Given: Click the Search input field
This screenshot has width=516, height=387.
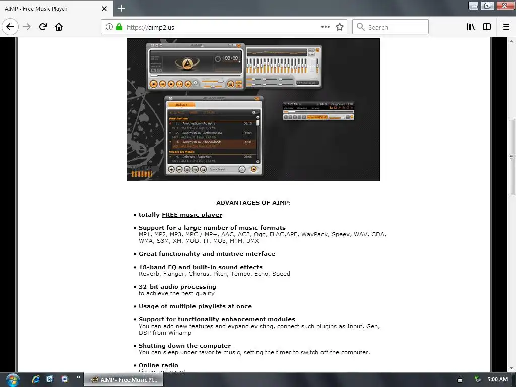Looking at the screenshot, I should pos(391,27).
